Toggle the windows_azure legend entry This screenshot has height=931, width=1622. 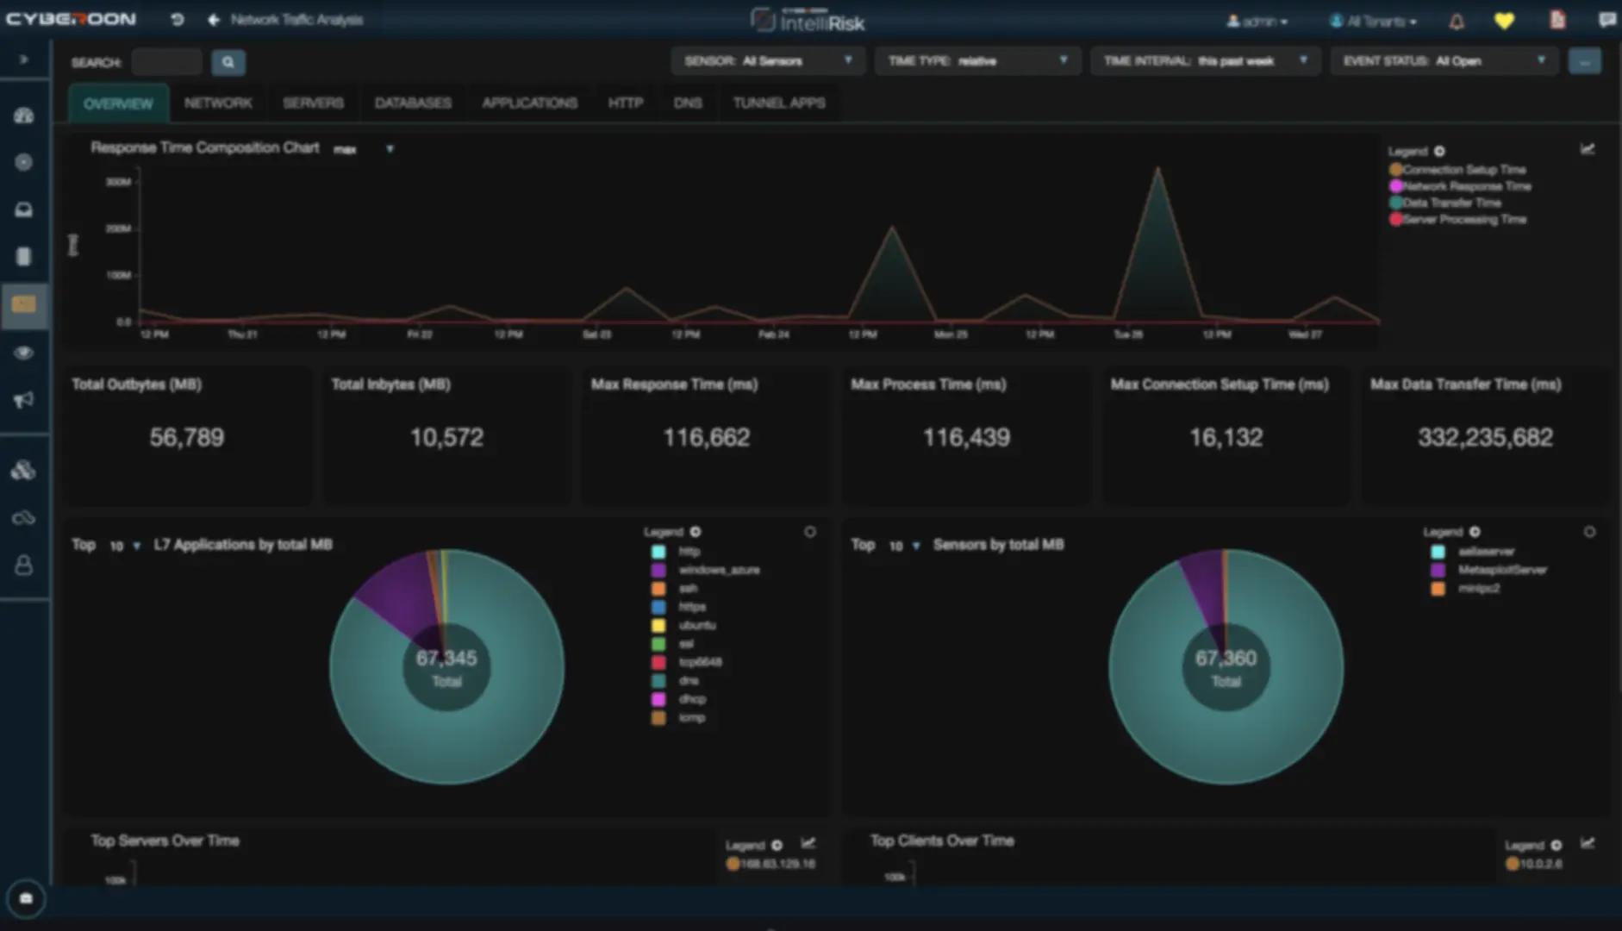click(706, 570)
